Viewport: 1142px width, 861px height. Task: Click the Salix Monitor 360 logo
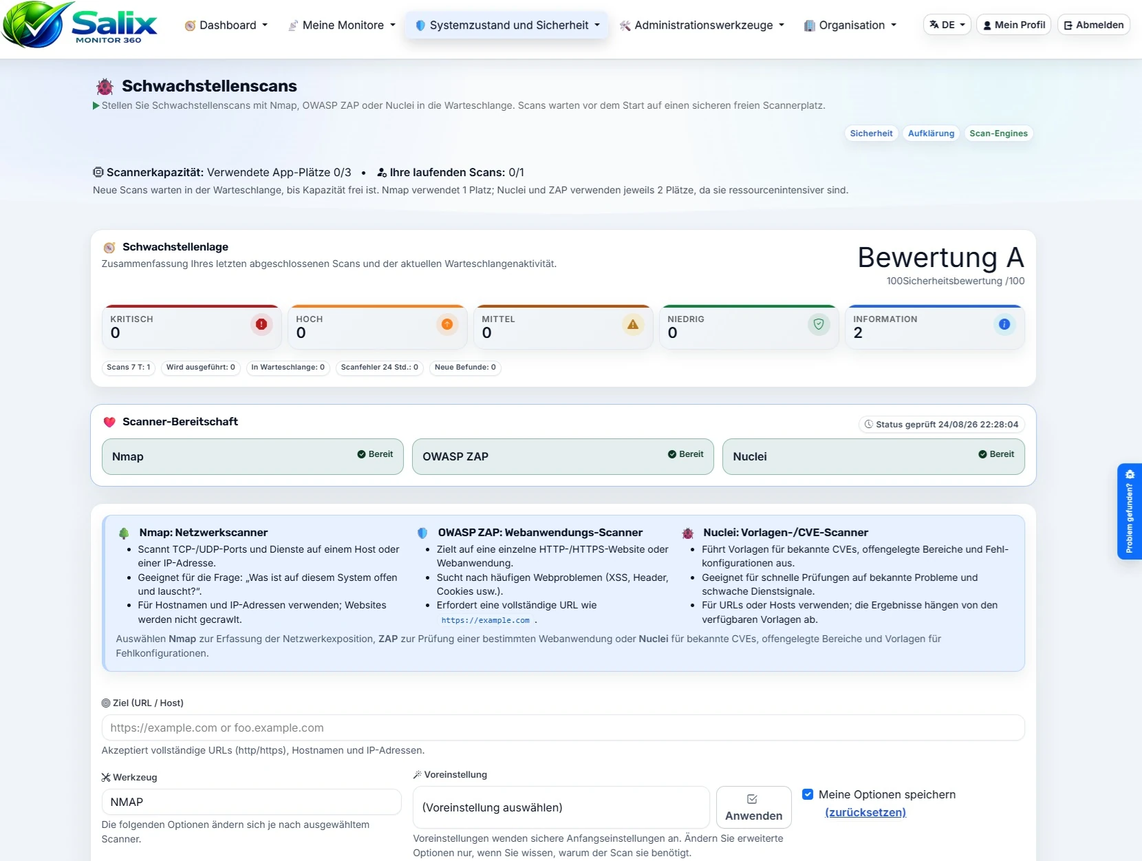click(x=79, y=25)
